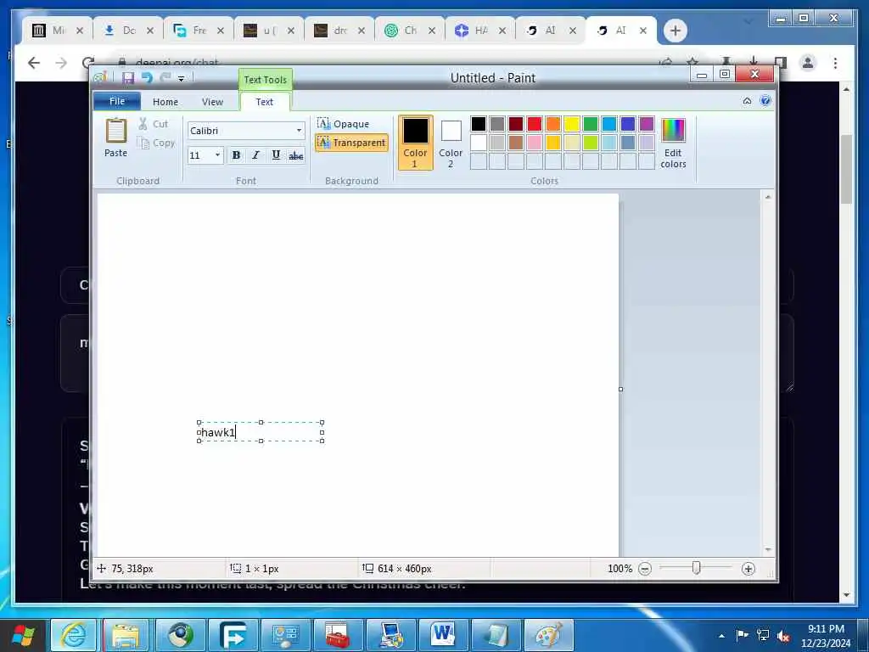
Task: Pick the red color swatch
Action: coord(535,124)
